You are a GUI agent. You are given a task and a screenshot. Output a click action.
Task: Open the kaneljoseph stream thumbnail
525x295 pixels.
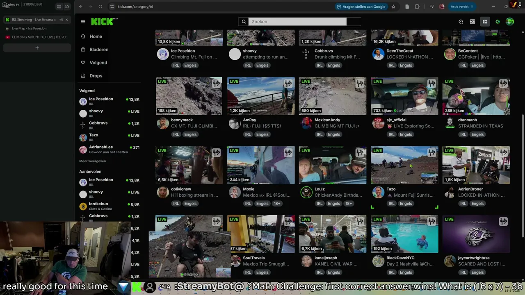333,234
